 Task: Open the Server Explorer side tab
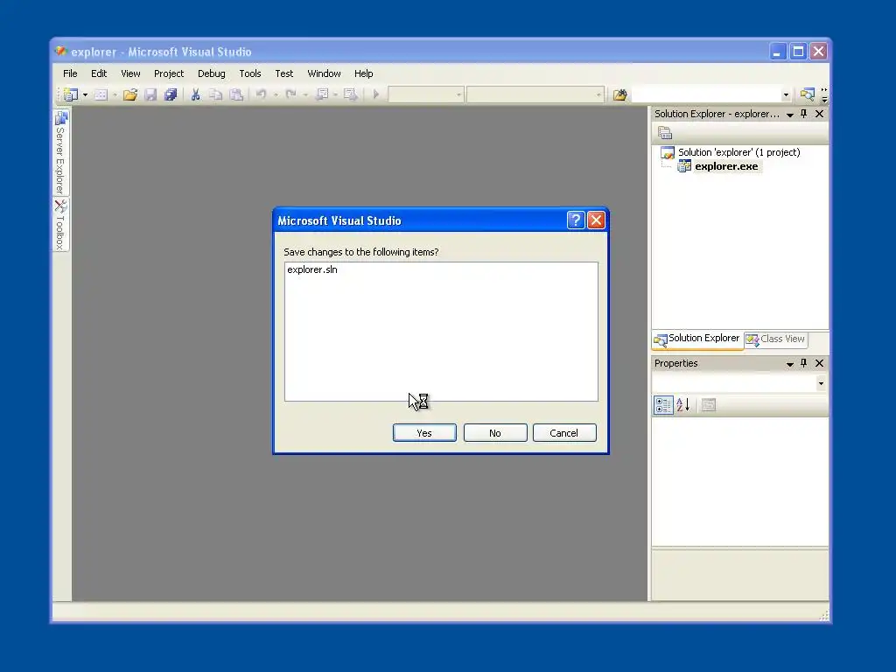61,152
